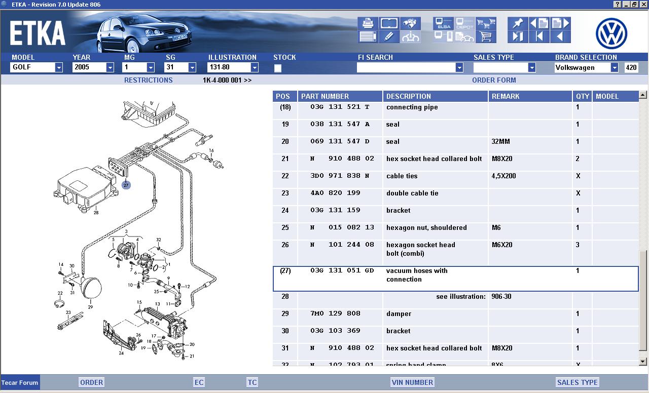649x393 pixels.
Task: Click the full-frame view icon
Action: (389, 23)
